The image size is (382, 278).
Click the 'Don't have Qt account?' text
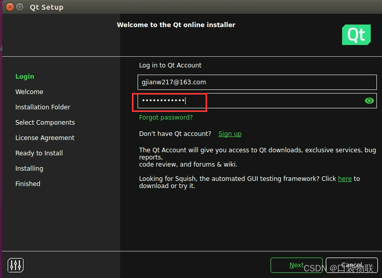tap(175, 134)
